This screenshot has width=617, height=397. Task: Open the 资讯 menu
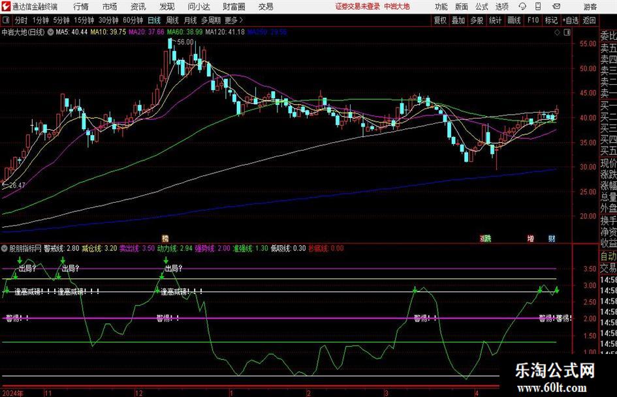(x=138, y=7)
